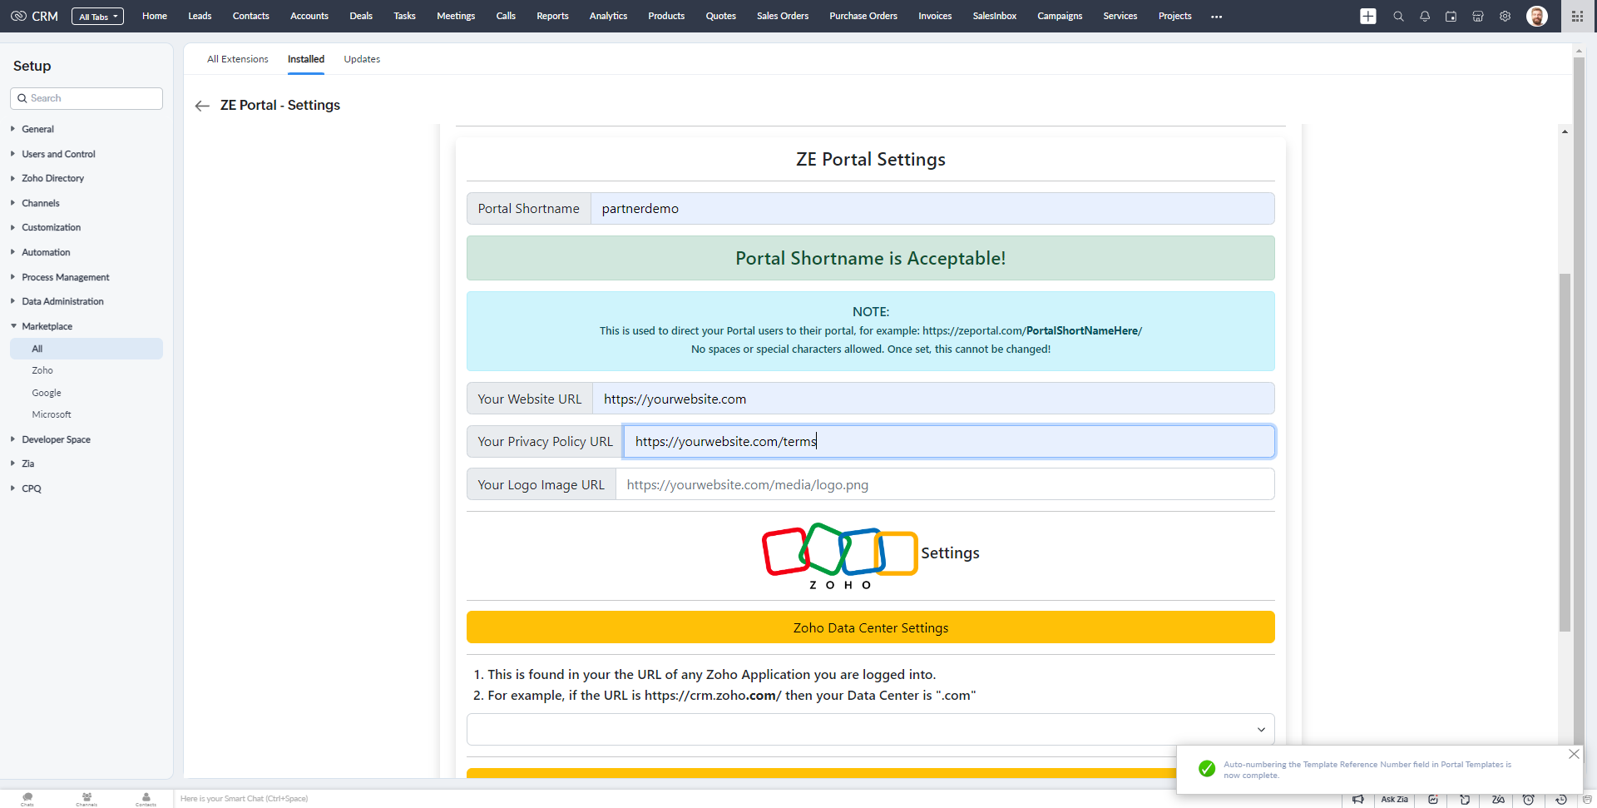This screenshot has height=808, width=1597.
Task: Open the Zoho apps grid icon
Action: (1577, 16)
